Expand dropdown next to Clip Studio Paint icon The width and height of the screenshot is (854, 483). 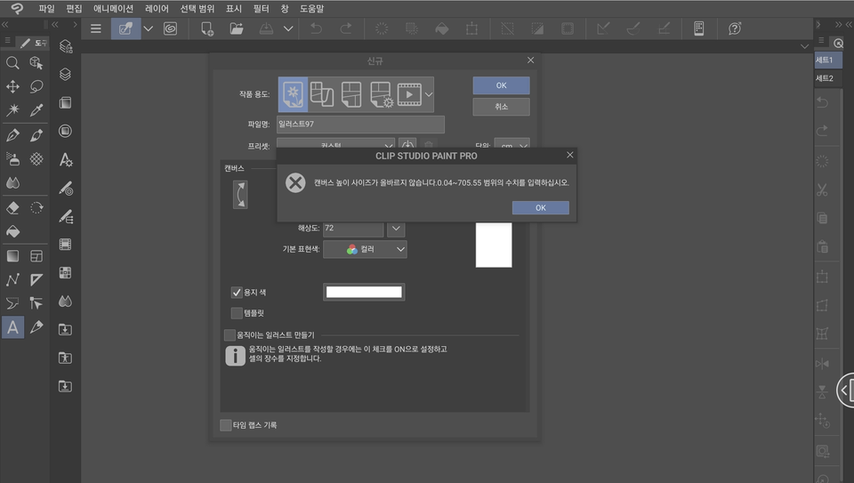tap(149, 28)
